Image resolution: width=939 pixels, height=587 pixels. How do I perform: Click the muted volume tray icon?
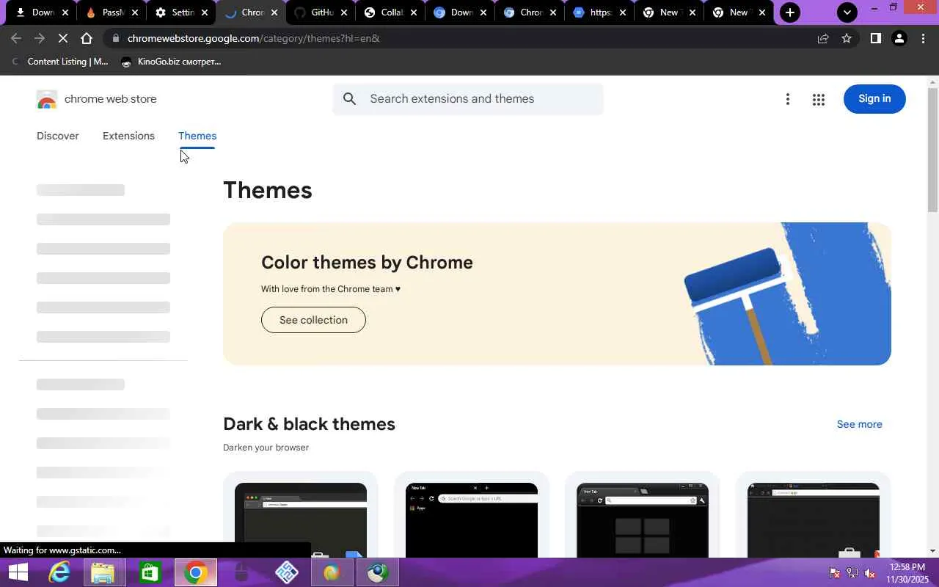pyautogui.click(x=870, y=573)
